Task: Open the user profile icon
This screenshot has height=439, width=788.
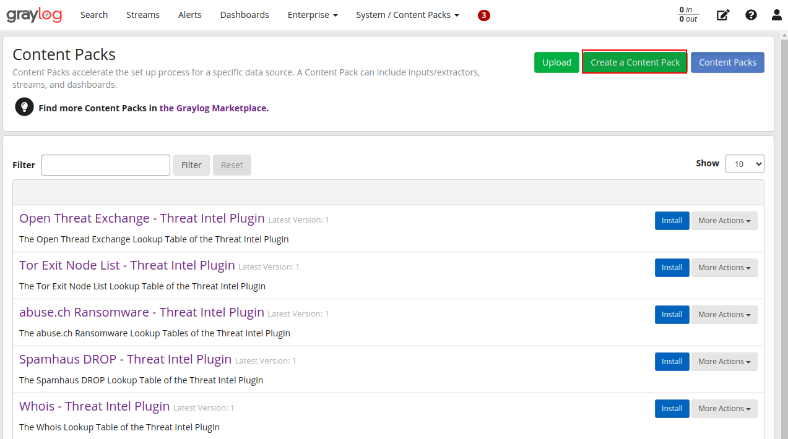Action: [x=777, y=15]
